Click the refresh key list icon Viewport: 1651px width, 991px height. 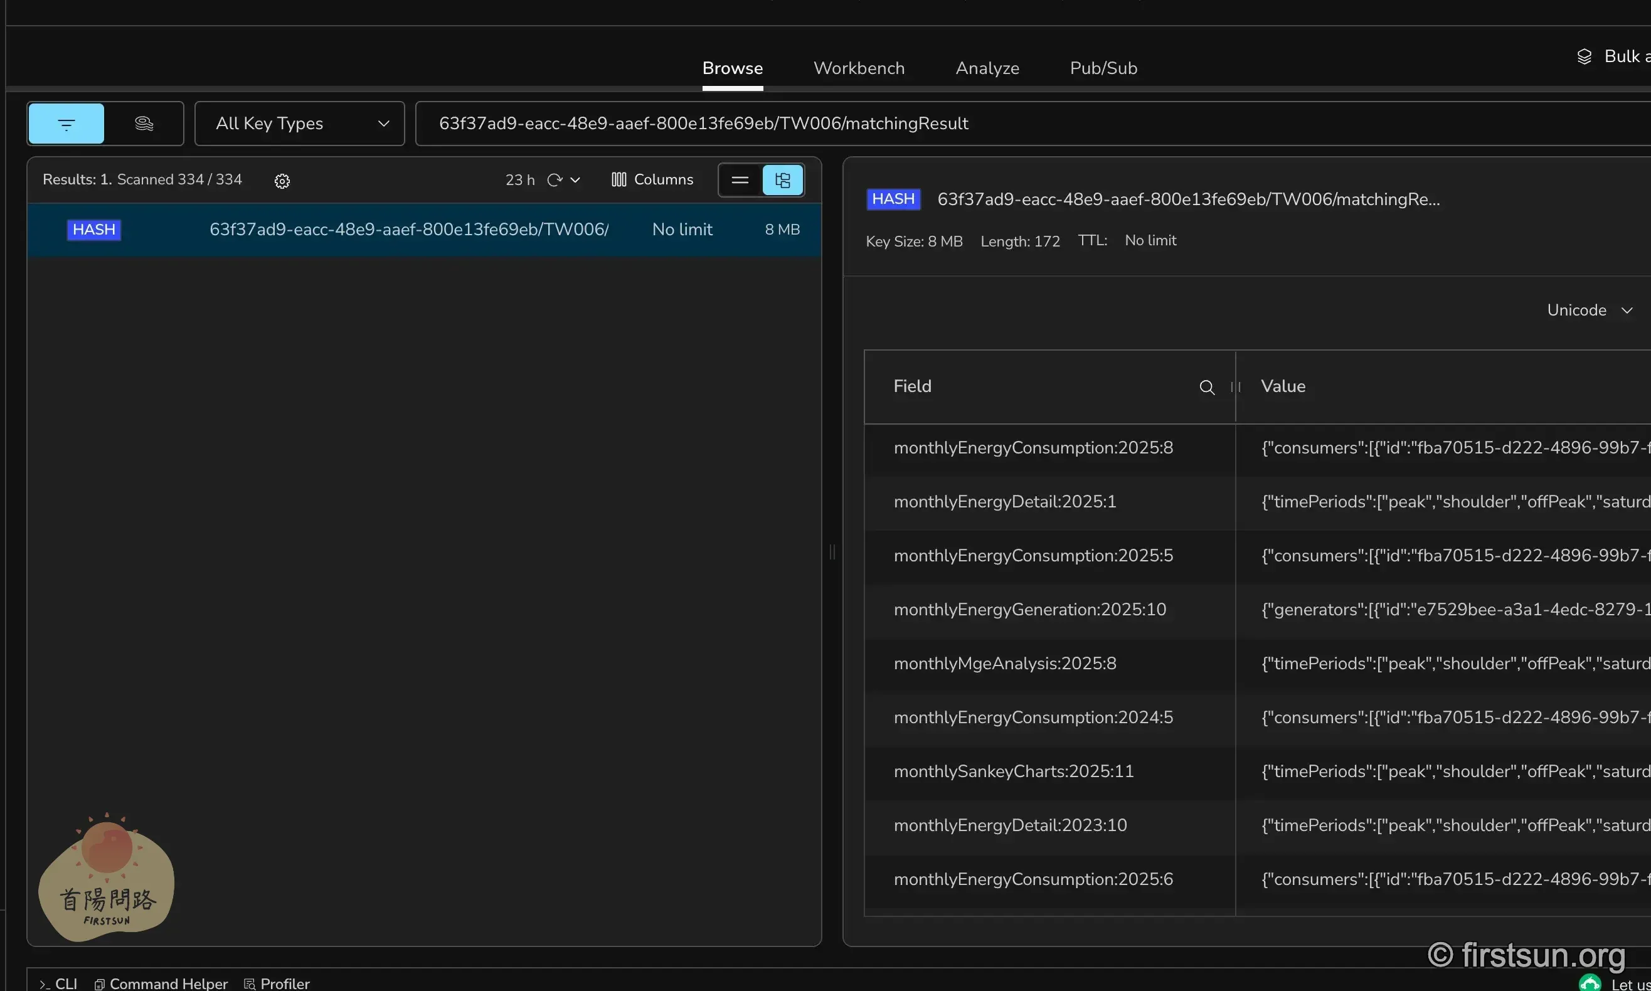click(x=554, y=179)
